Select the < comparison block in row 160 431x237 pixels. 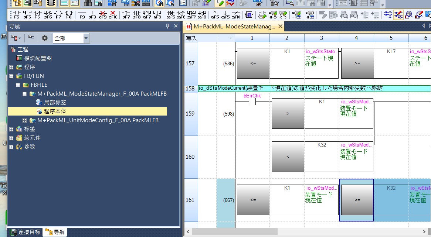288,157
